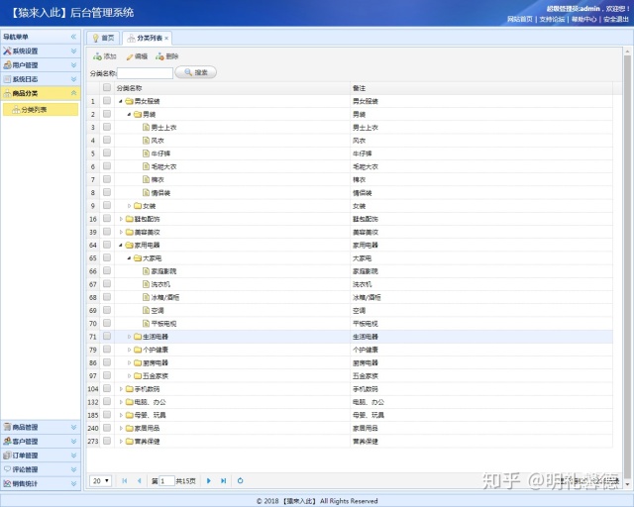Open the 帮助中心 link in header

tap(583, 19)
